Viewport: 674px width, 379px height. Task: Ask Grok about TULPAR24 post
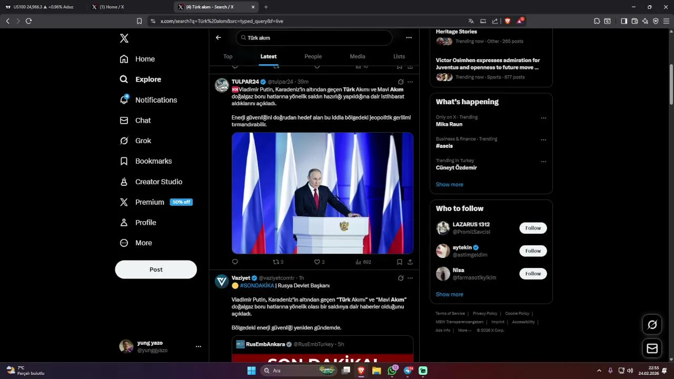point(401,82)
